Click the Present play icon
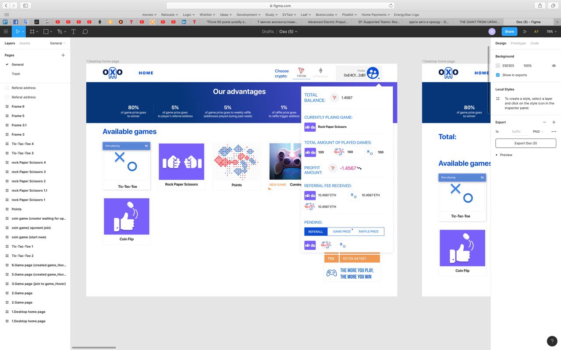Screen dimensions: 561x350 point(525,31)
